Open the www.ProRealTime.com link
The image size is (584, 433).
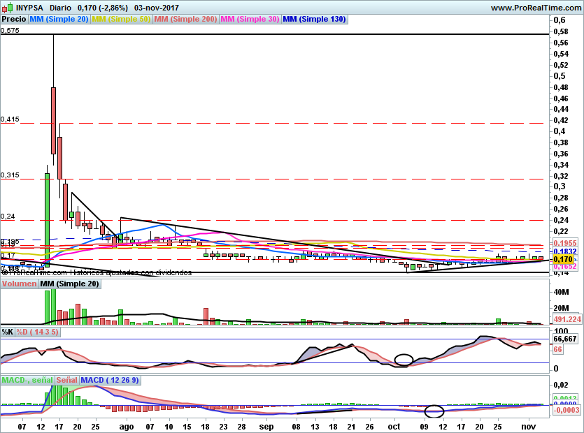point(535,8)
